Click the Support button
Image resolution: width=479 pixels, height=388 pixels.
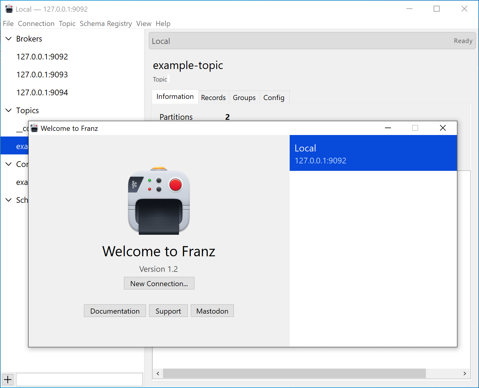168,311
